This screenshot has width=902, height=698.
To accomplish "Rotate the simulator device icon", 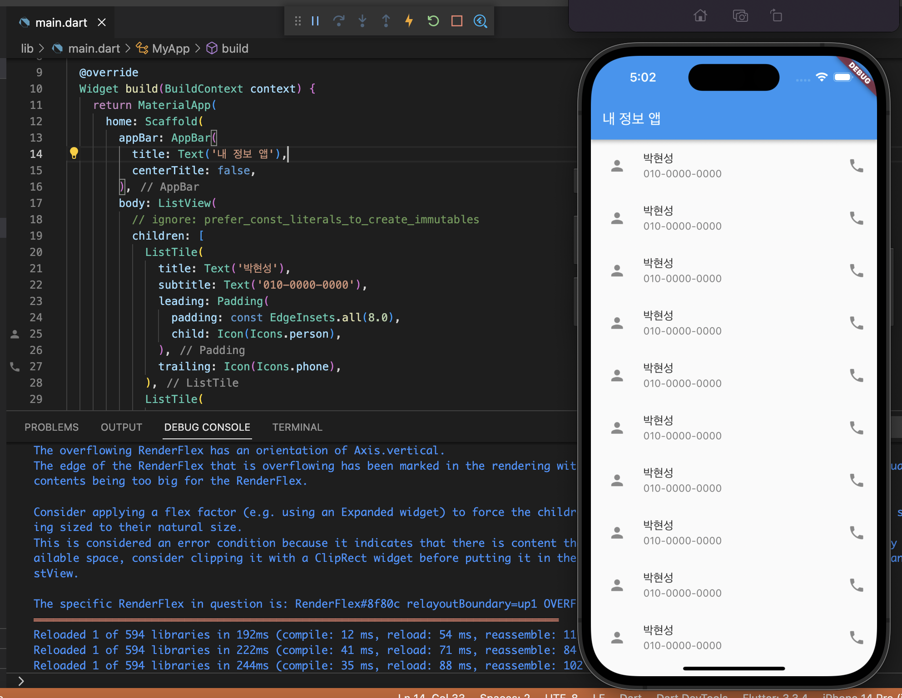I will pos(776,16).
